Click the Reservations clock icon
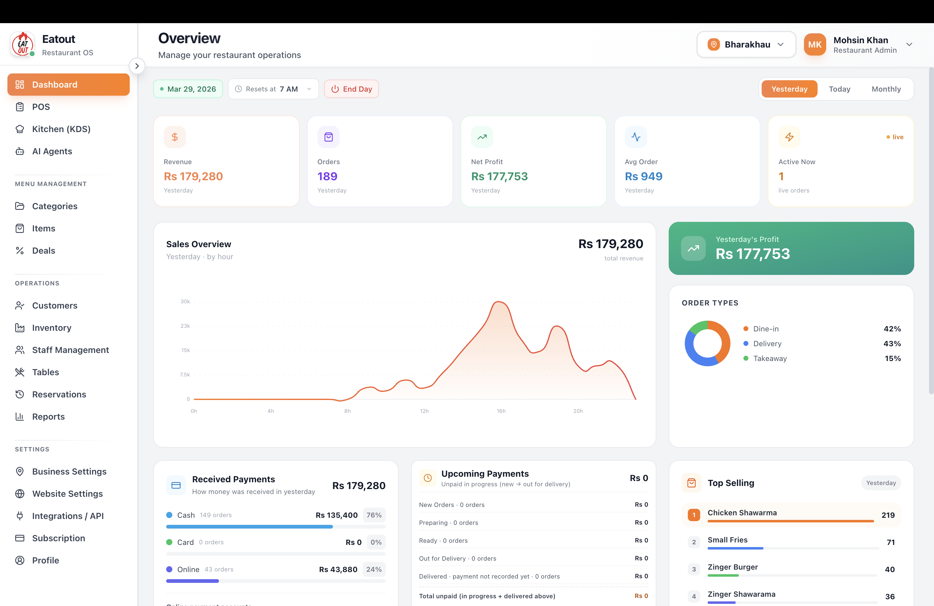Viewport: 934px width, 606px height. click(20, 394)
